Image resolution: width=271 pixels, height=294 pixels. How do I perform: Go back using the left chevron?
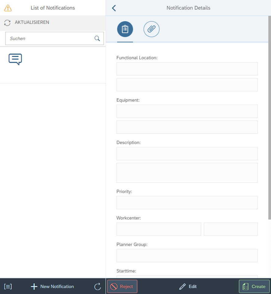(114, 8)
